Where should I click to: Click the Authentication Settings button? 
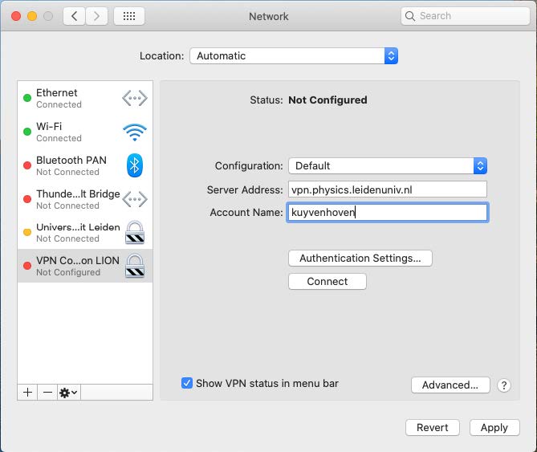pos(360,259)
